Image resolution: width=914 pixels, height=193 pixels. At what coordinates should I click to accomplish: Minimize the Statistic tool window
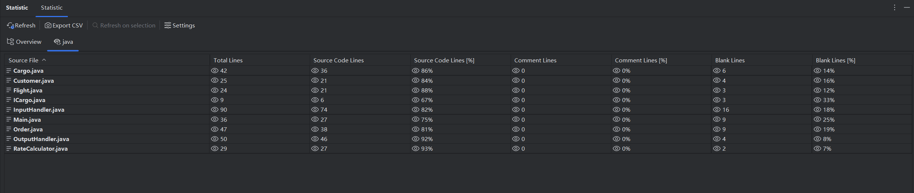907,7
